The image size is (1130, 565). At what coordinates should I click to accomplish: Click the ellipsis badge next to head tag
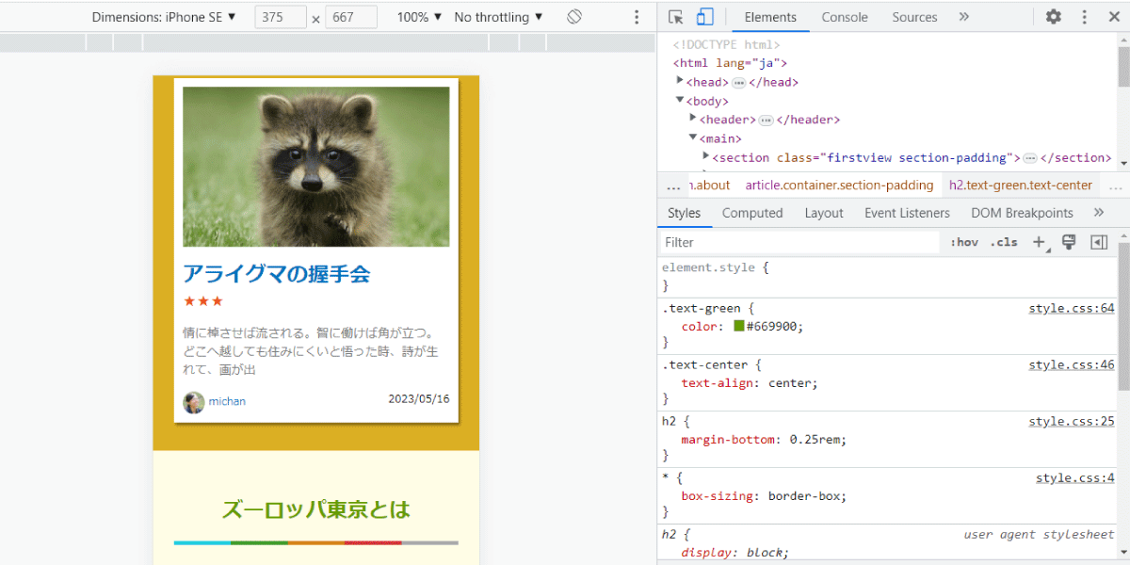coord(739,83)
